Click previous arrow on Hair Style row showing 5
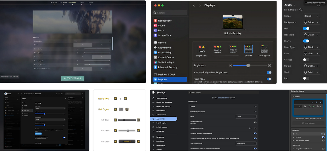Screen dimensions: 327x151 (x=115, y=98)
